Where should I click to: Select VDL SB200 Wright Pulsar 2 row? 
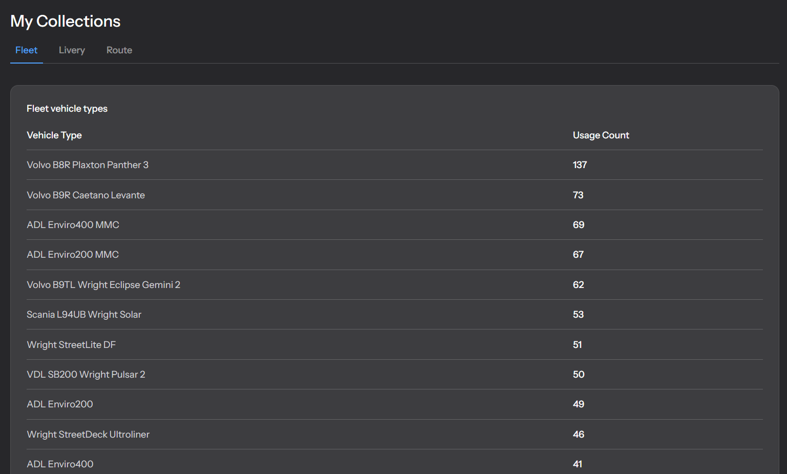click(x=86, y=375)
